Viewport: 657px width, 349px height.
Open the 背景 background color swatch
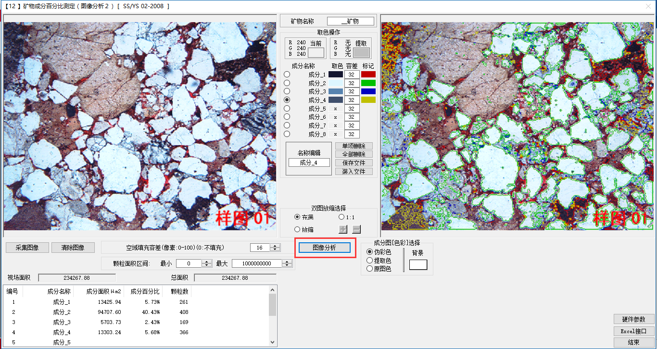click(x=418, y=264)
